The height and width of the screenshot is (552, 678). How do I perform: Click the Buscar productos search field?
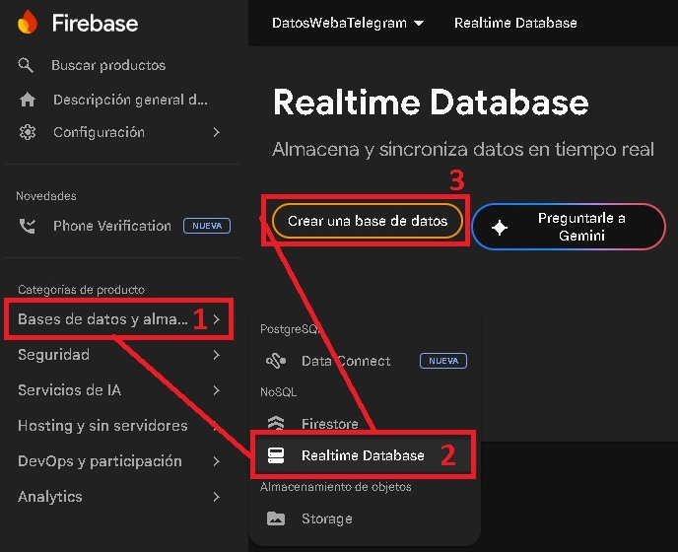(108, 65)
